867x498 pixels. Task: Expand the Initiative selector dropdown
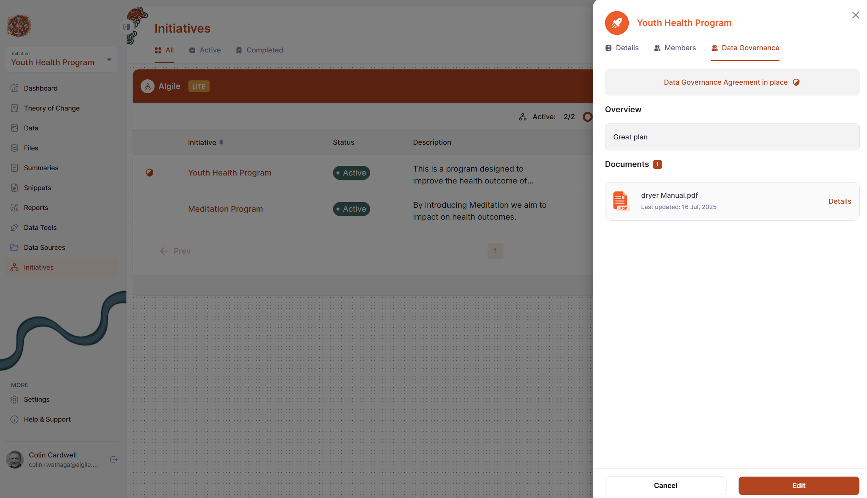click(x=109, y=60)
